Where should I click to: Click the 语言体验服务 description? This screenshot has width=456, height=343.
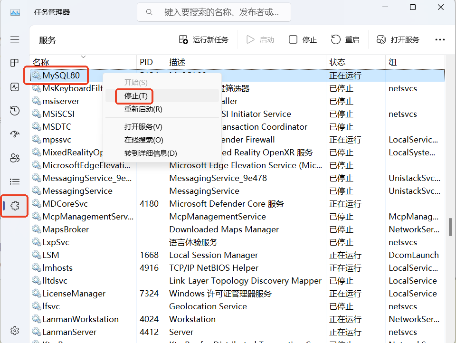193,242
